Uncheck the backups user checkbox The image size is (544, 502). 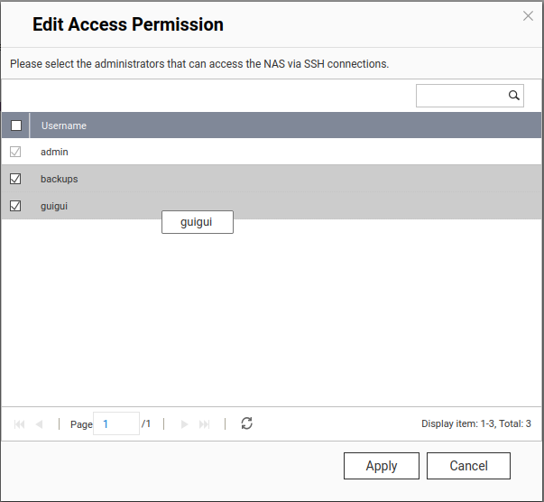[15, 179]
